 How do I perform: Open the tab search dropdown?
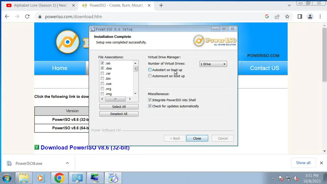(x=289, y=5)
